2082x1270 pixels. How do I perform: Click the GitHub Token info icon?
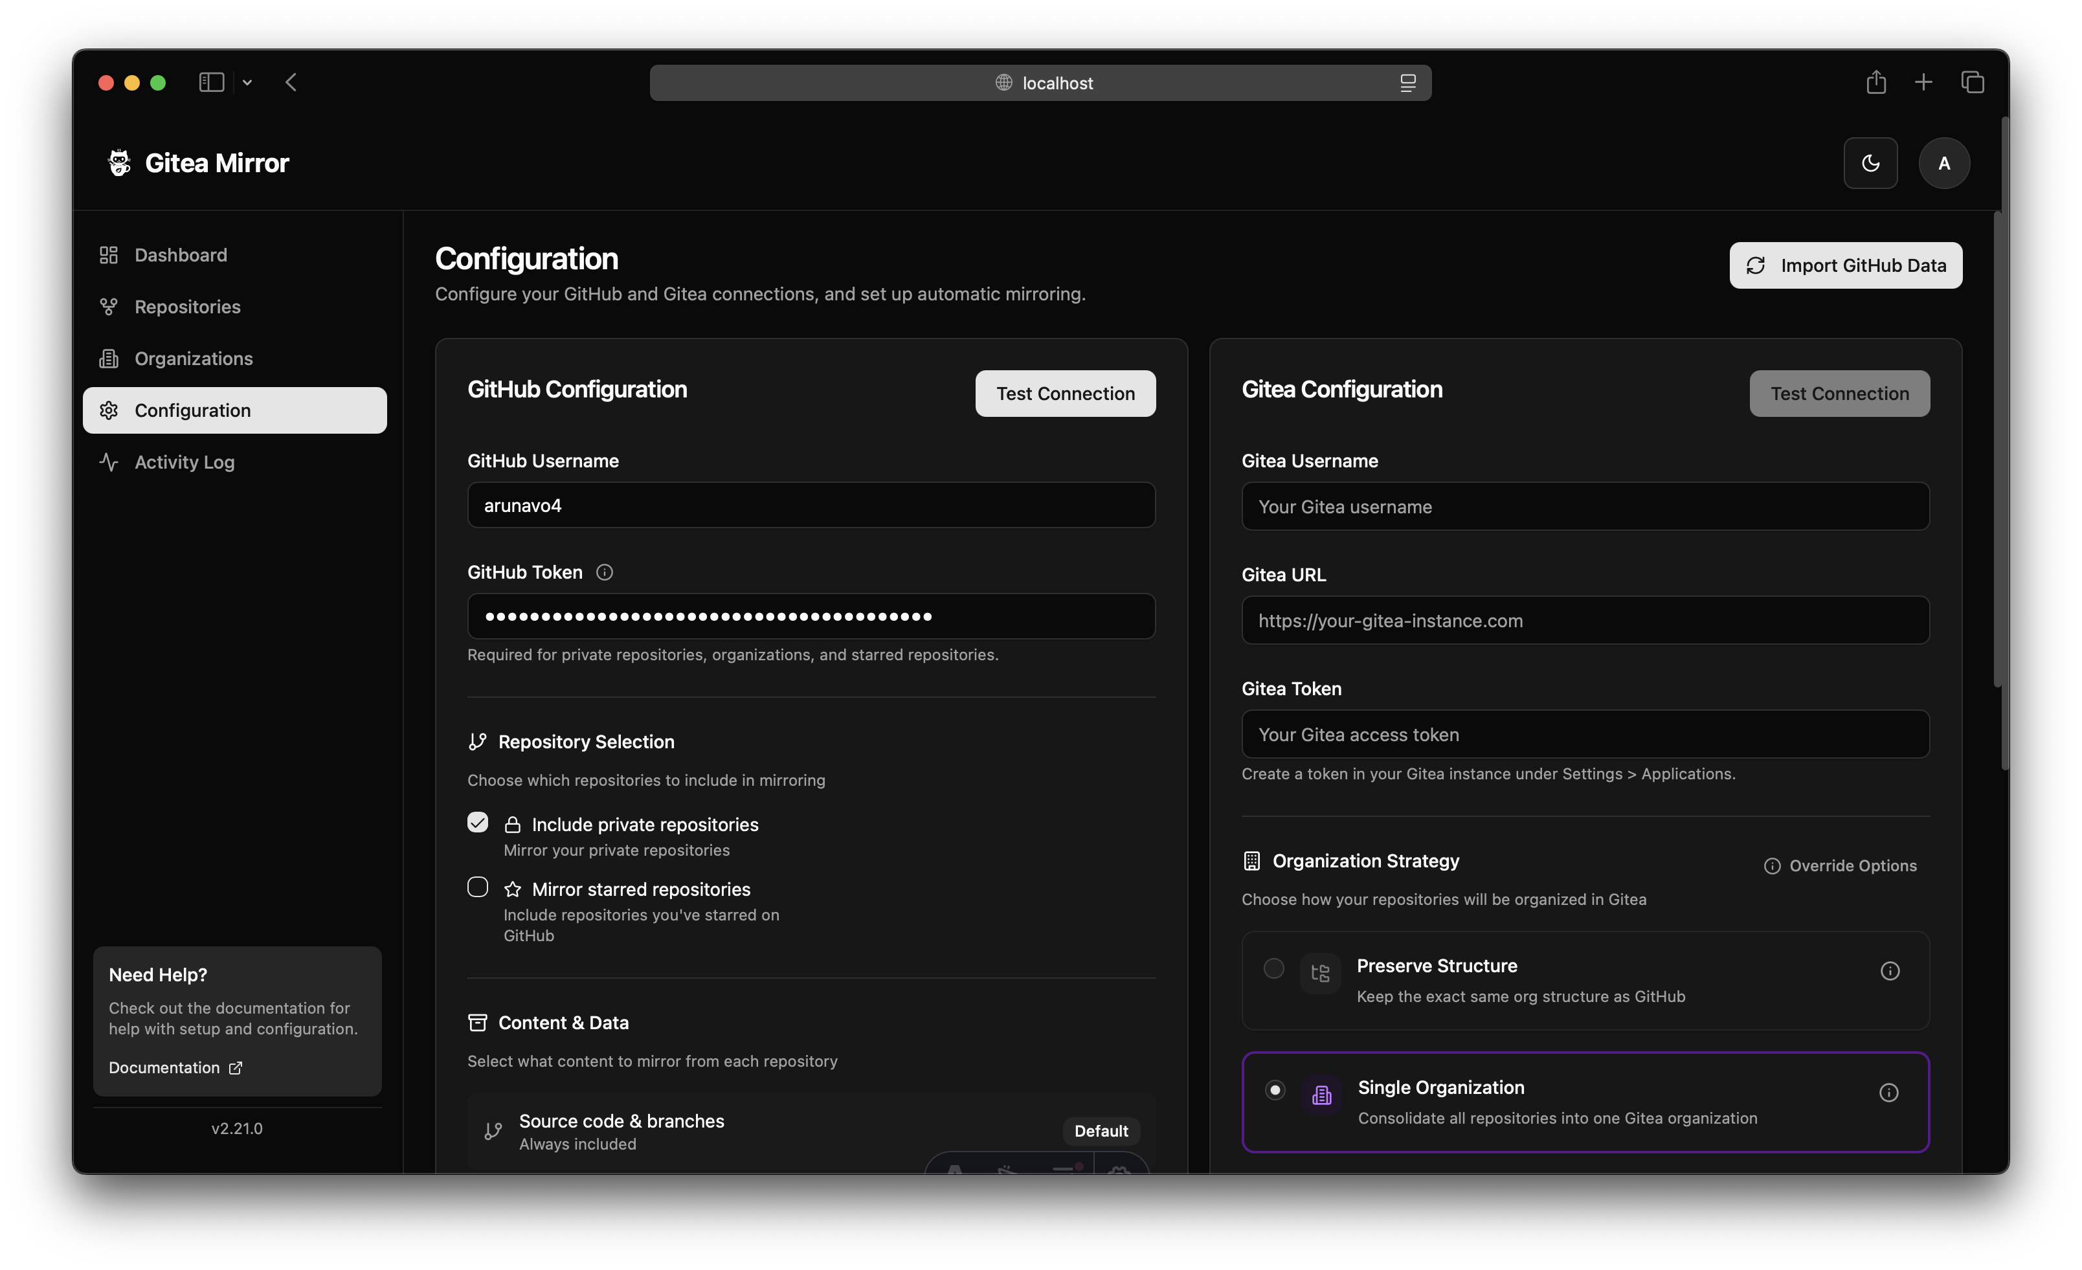pos(604,572)
